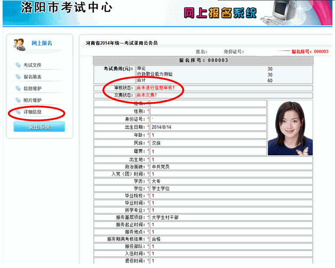Click the 服务基层项目 field showing 大学生村干部
The width and height of the screenshot is (335, 268).
pos(231,217)
